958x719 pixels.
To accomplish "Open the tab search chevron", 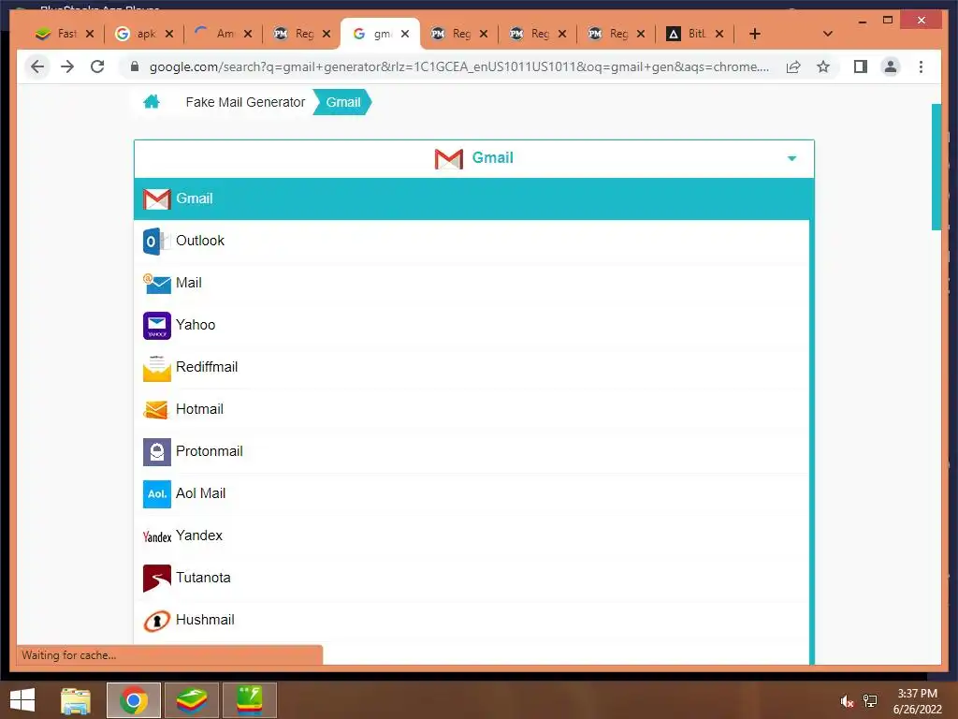I will (x=827, y=34).
